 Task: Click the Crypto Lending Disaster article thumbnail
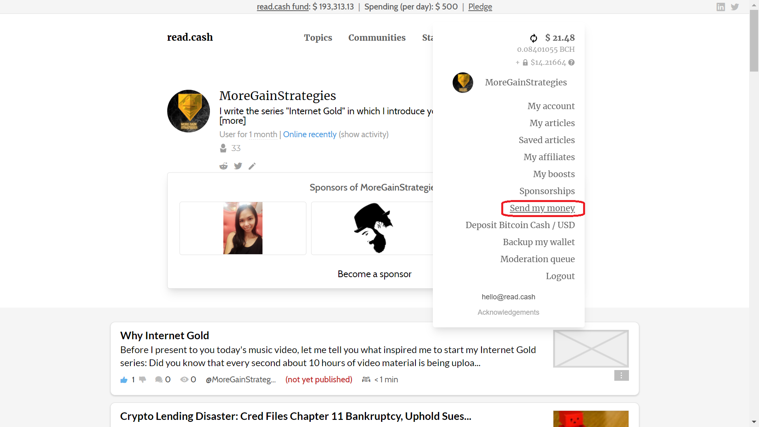(x=591, y=419)
